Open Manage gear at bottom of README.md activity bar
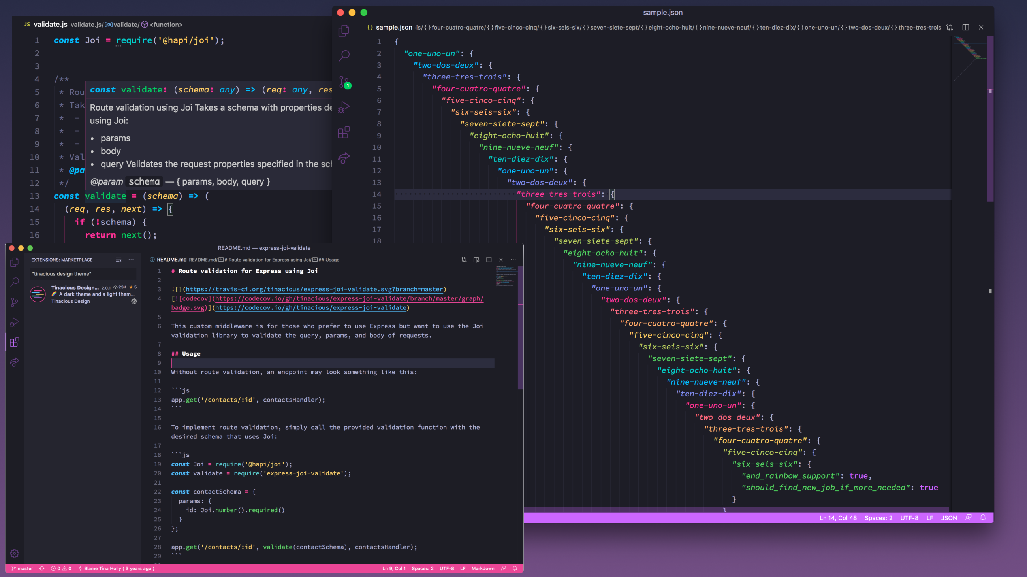Viewport: 1027px width, 577px height. 14,553
